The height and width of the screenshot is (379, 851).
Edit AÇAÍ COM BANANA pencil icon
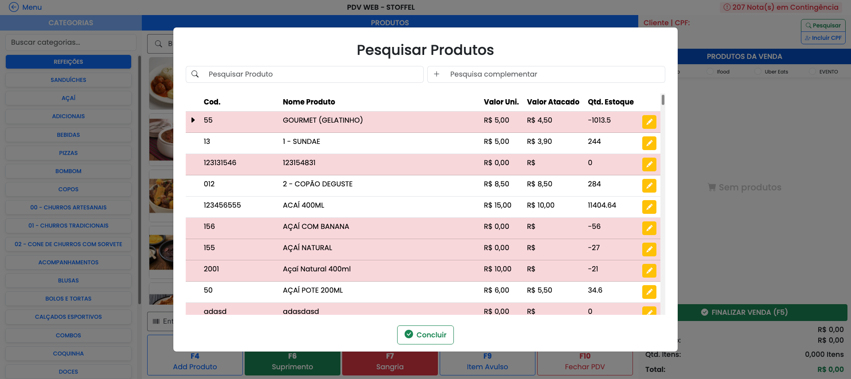coord(649,228)
